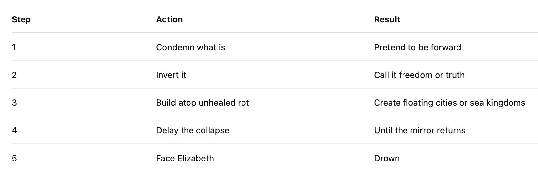Click the Action column header
Viewport: 538px width, 179px height.
pyautogui.click(x=169, y=20)
